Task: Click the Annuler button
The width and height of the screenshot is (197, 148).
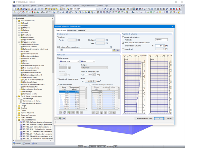Action: click(x=169, y=119)
